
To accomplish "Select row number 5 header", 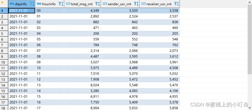I will pyautogui.click(x=4, y=34).
